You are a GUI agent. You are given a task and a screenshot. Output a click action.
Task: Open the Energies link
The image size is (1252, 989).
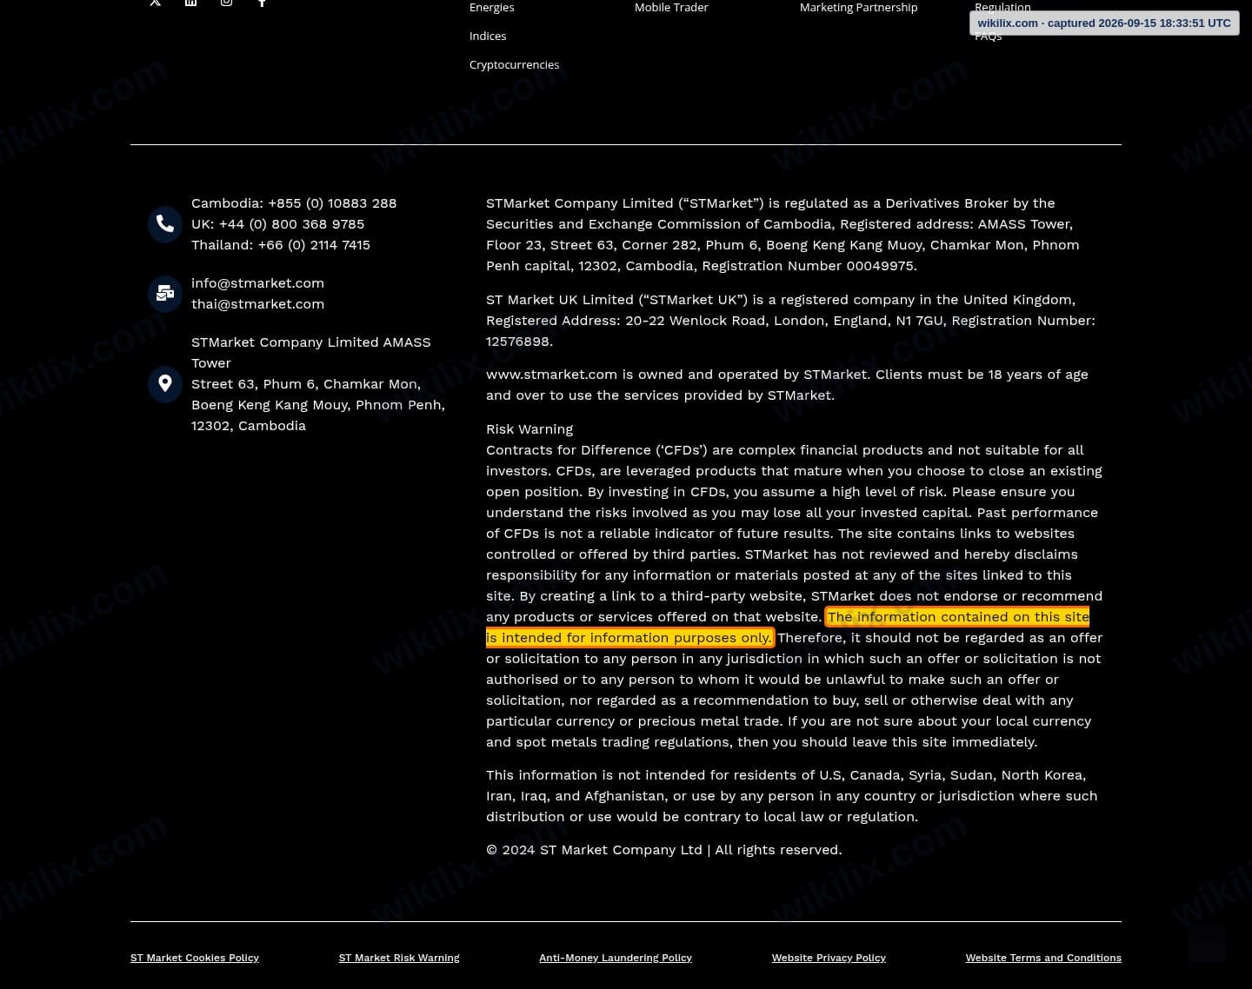click(x=491, y=7)
